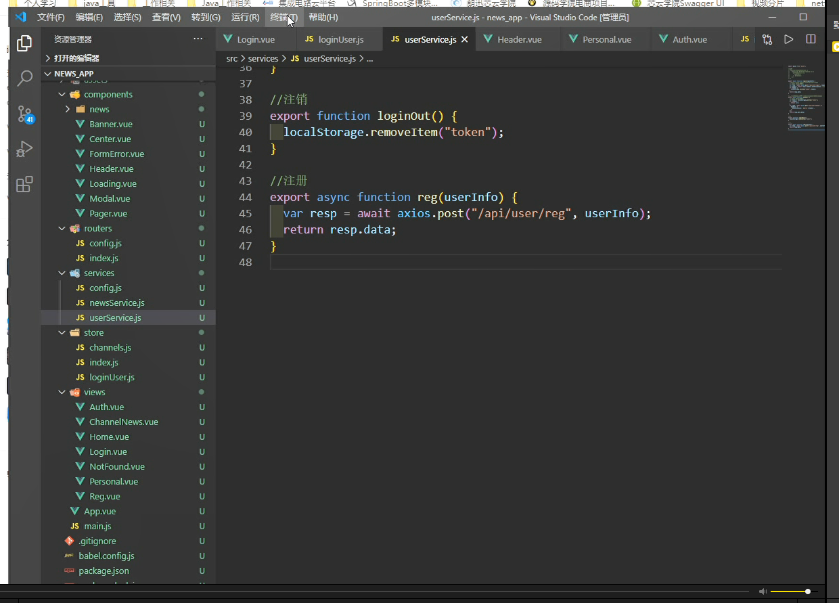Click the volume speaker icon in video player

[x=763, y=591]
